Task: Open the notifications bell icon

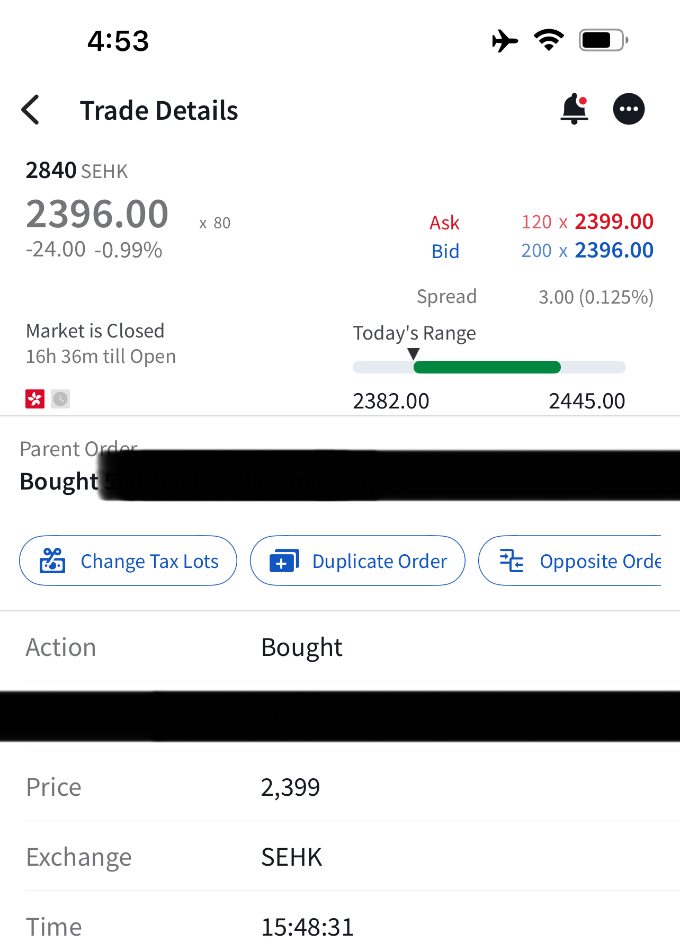Action: [x=574, y=109]
